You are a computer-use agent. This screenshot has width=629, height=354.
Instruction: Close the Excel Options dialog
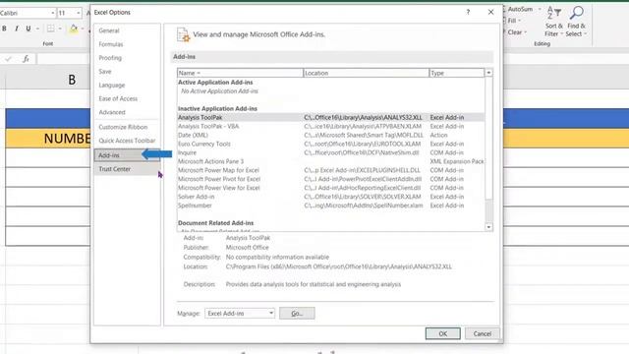[x=490, y=12]
